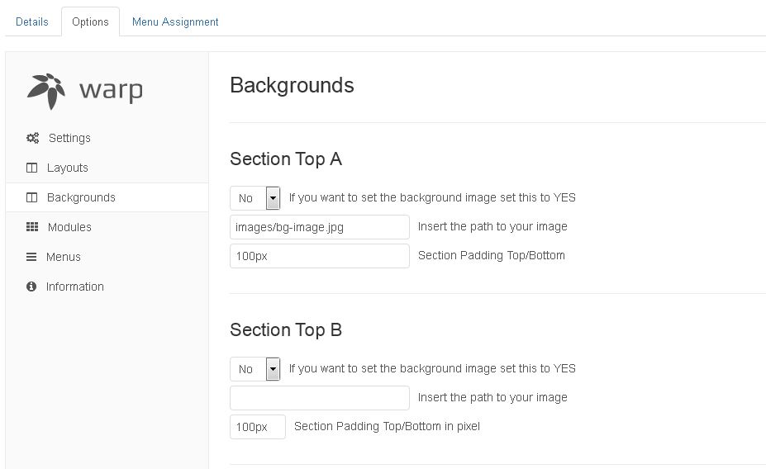This screenshot has height=469, width=766.
Task: Click the hamburger icon beside Menus
Action: pos(31,257)
